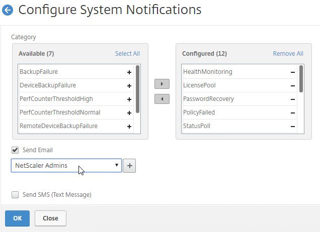Add DeviceBackupFailure with its plus icon
This screenshot has height=232, width=320.
(129, 86)
